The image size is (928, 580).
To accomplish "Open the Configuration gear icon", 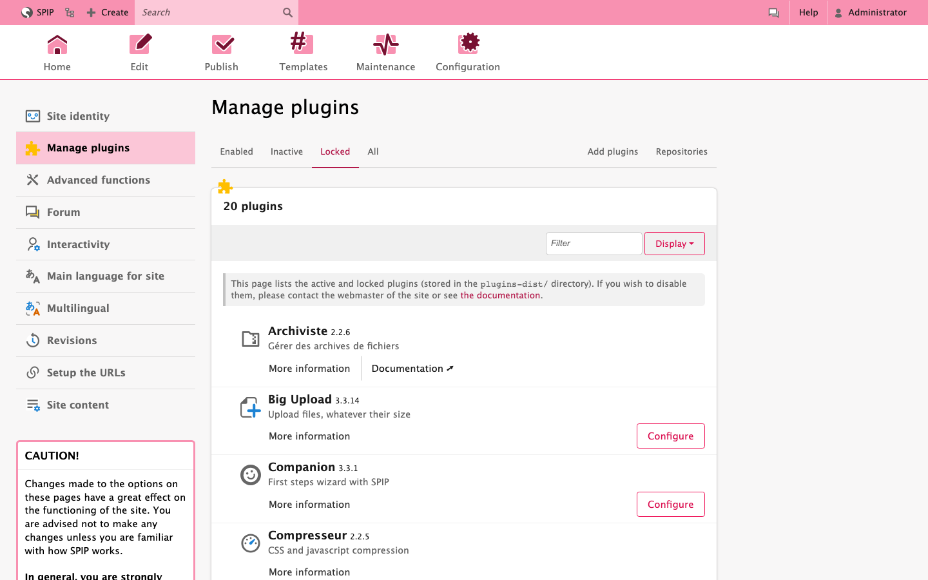I will [469, 43].
